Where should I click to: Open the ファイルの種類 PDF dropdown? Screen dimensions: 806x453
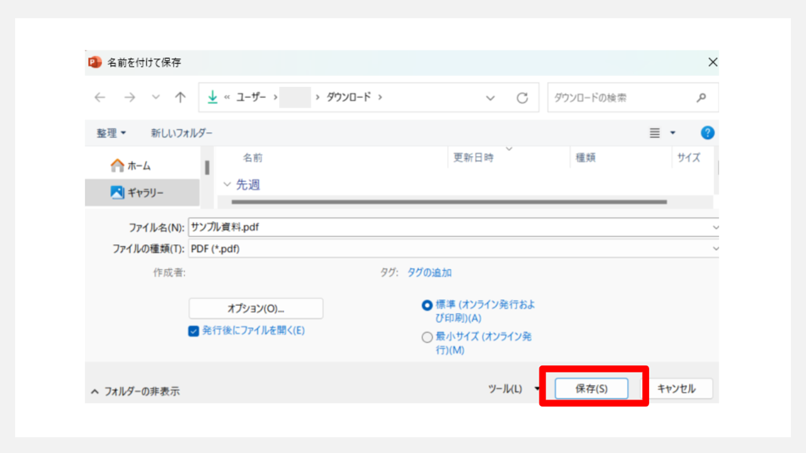tap(454, 249)
